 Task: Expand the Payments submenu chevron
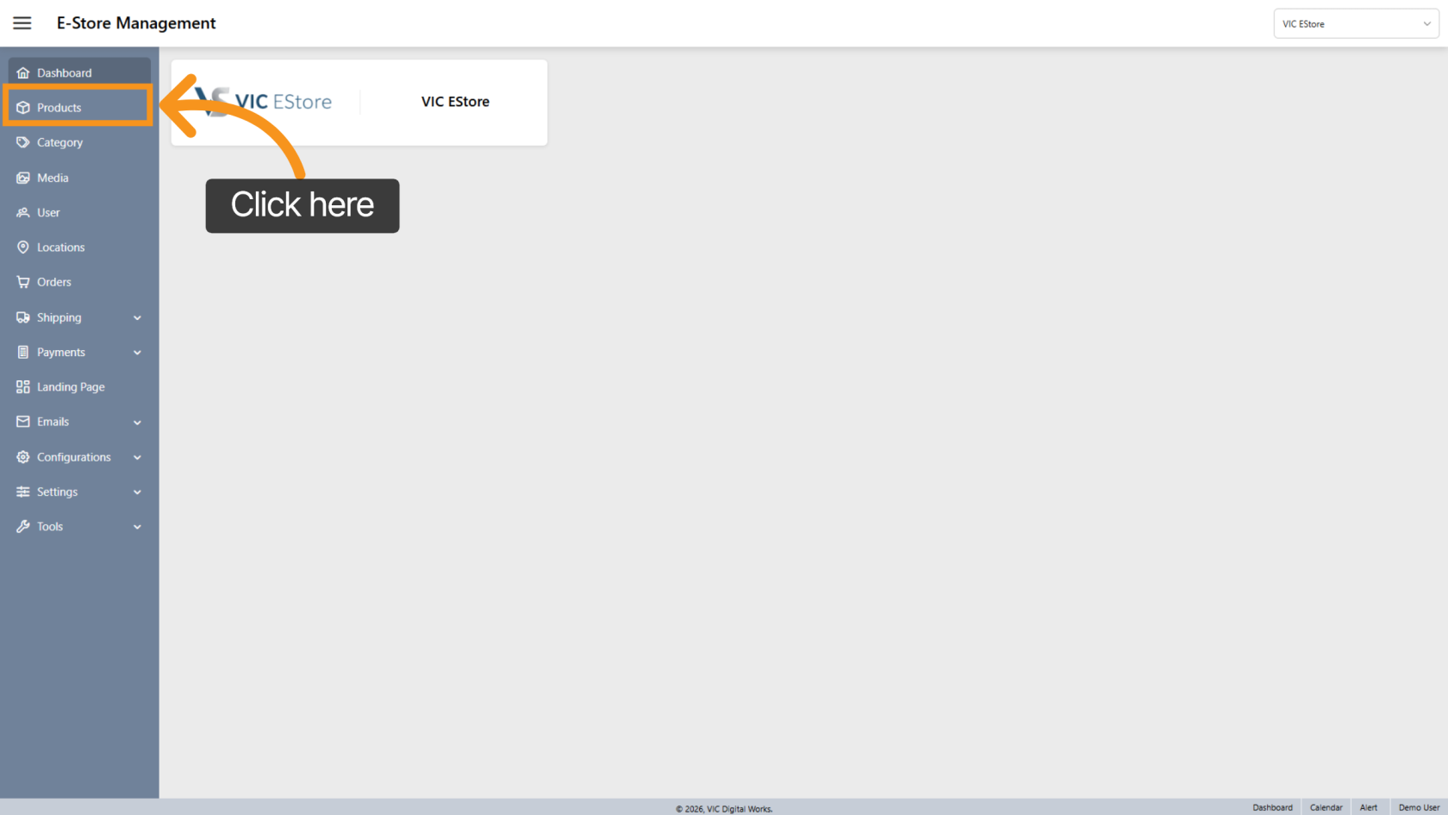137,353
